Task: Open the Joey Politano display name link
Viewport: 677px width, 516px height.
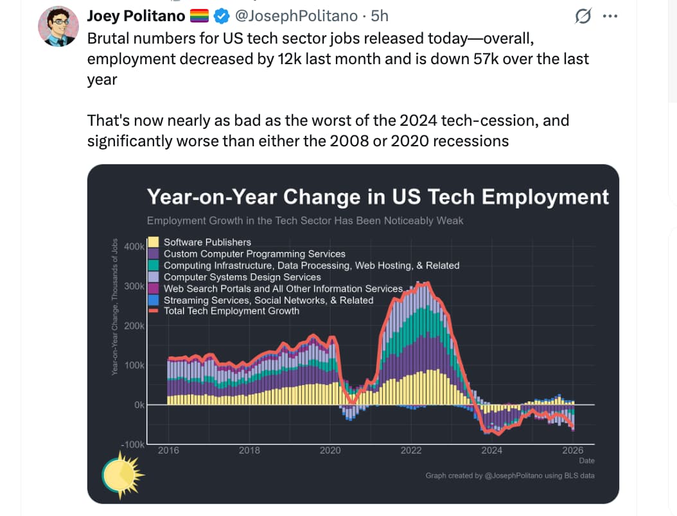Action: [x=136, y=15]
